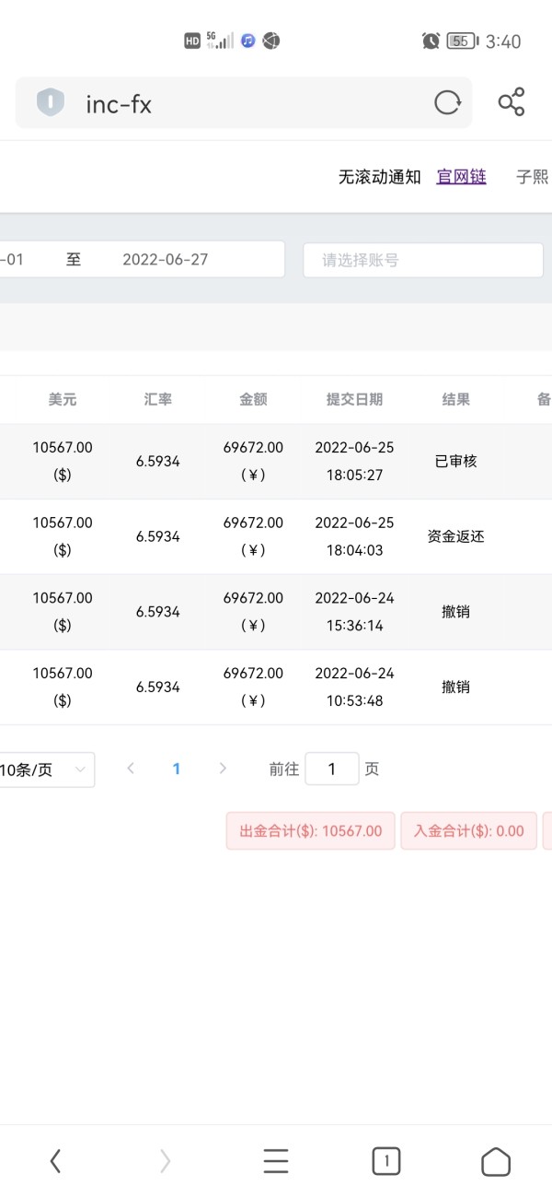Go back with browser back arrow

(x=55, y=1161)
